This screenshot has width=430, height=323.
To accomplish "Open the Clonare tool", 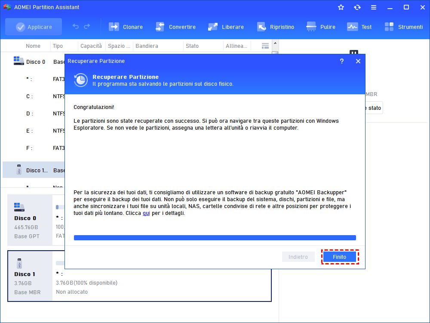I will pyautogui.click(x=126, y=27).
